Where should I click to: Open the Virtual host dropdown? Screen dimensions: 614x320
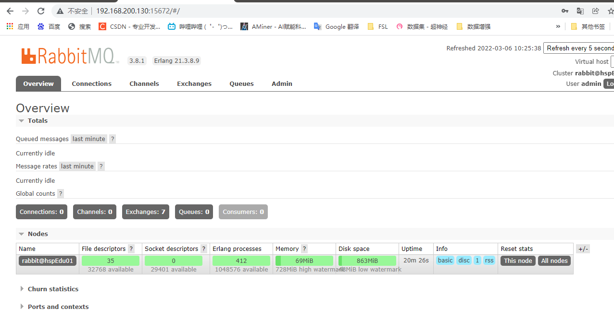click(612, 61)
